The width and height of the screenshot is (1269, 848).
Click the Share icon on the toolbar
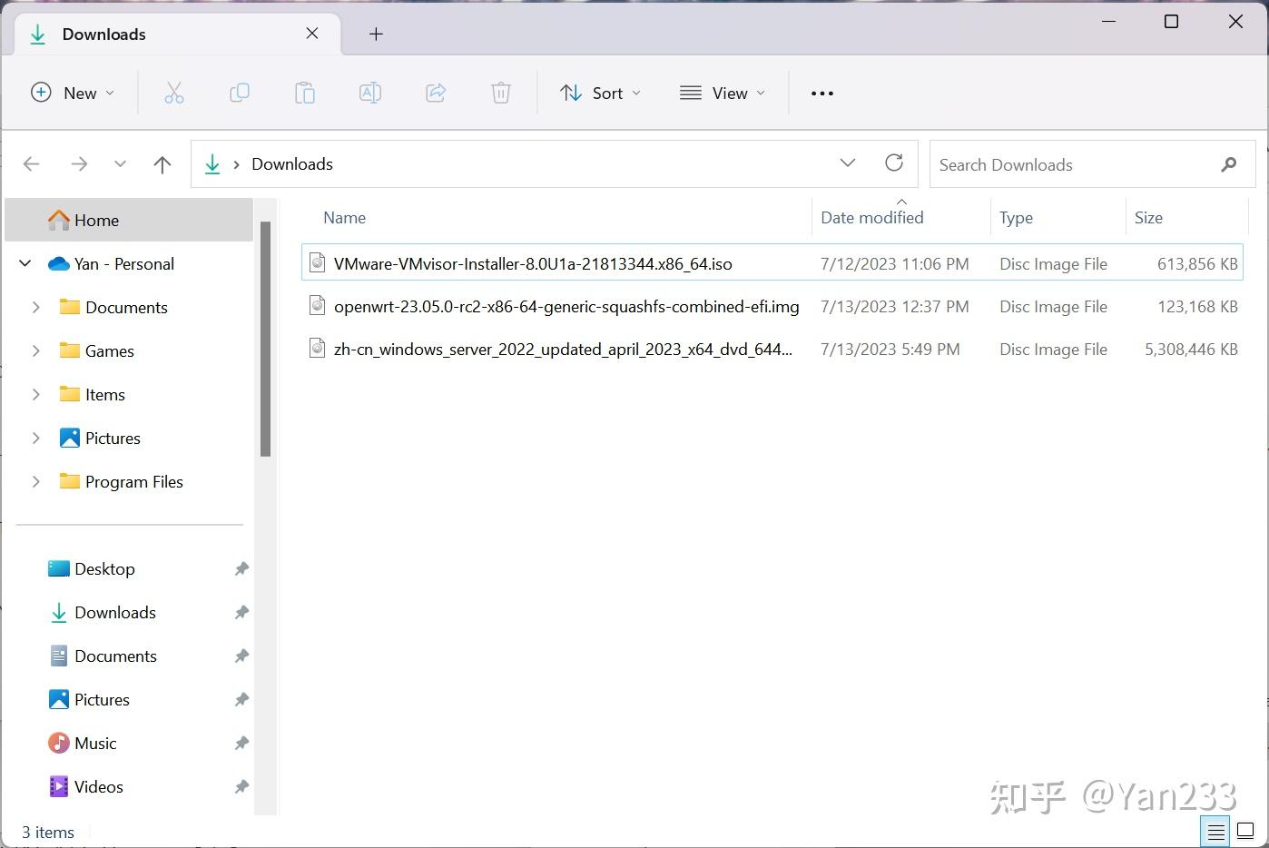(x=436, y=93)
